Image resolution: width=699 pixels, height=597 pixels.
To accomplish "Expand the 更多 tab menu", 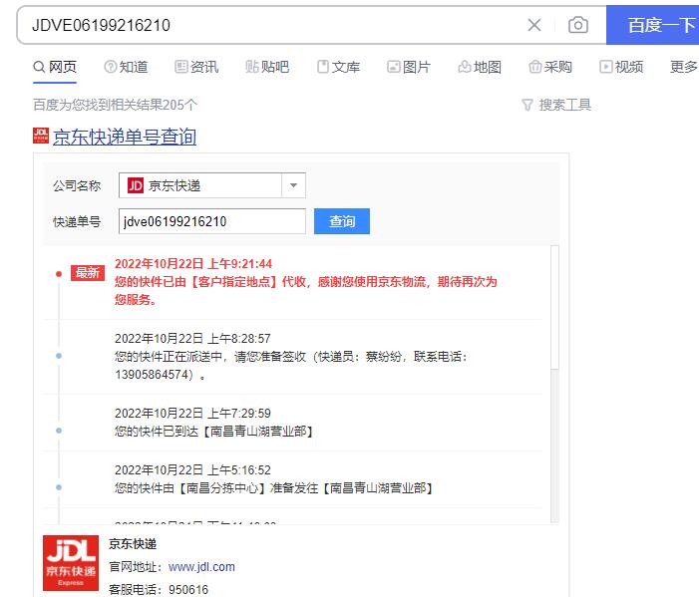I will tap(684, 67).
